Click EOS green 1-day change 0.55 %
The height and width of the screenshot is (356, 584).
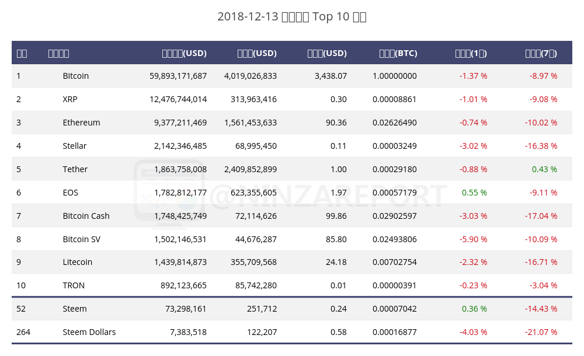pos(474,193)
